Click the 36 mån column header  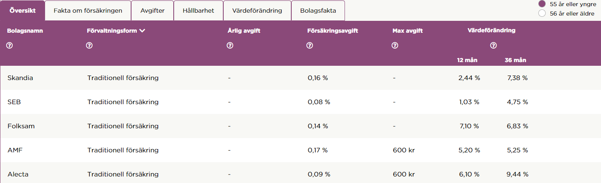[515, 60]
